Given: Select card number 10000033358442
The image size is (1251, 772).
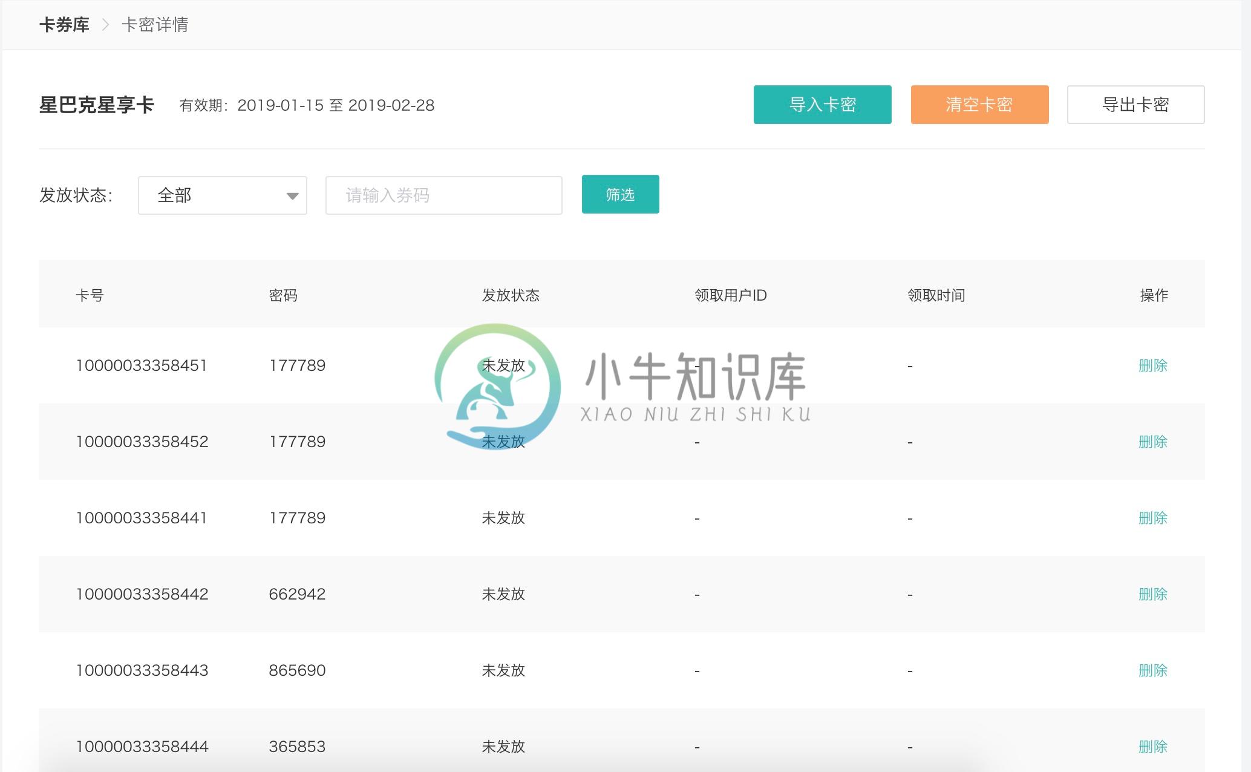Looking at the screenshot, I should coord(142,594).
